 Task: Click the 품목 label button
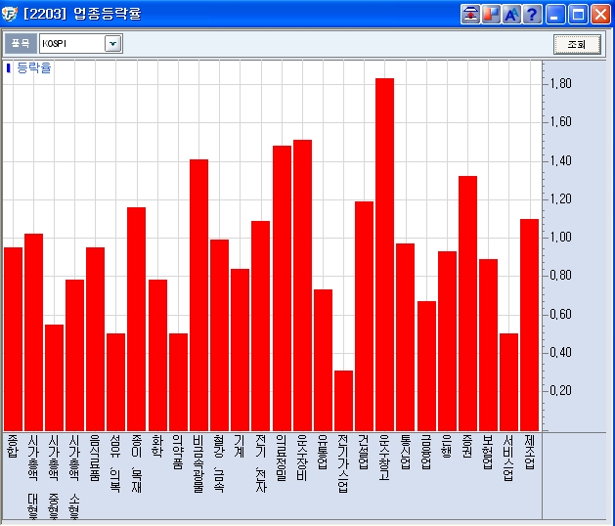click(x=21, y=44)
